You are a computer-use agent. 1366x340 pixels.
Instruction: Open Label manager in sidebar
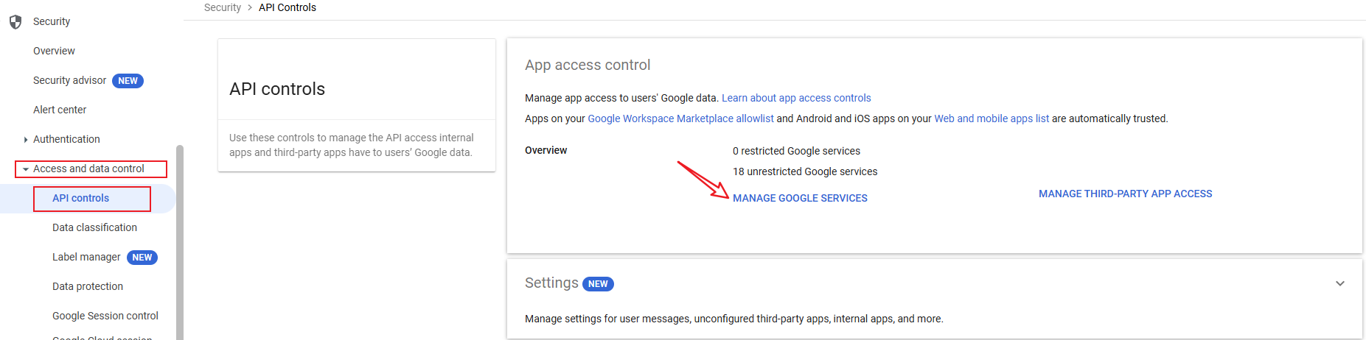tap(86, 257)
